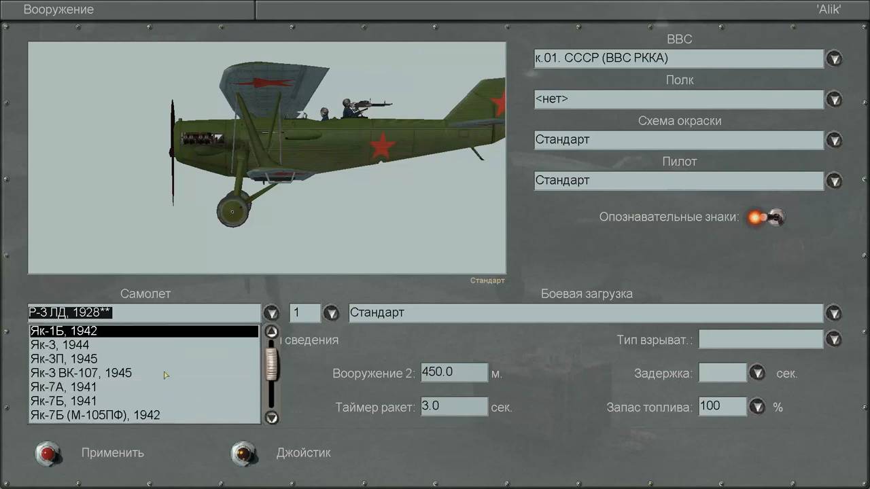Toggle the Опознавательные знаки switch
This screenshot has width=870, height=489.
click(765, 218)
